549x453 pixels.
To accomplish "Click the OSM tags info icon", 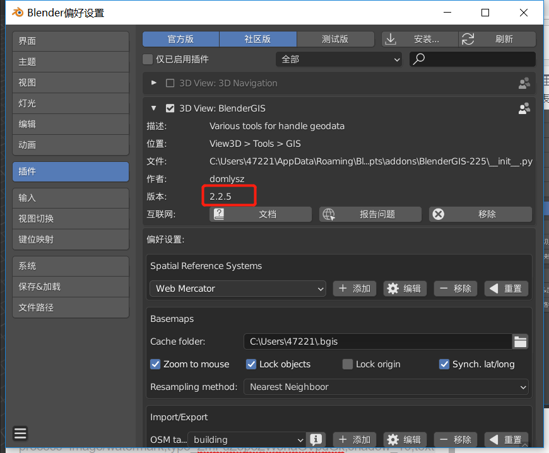I will [x=316, y=439].
